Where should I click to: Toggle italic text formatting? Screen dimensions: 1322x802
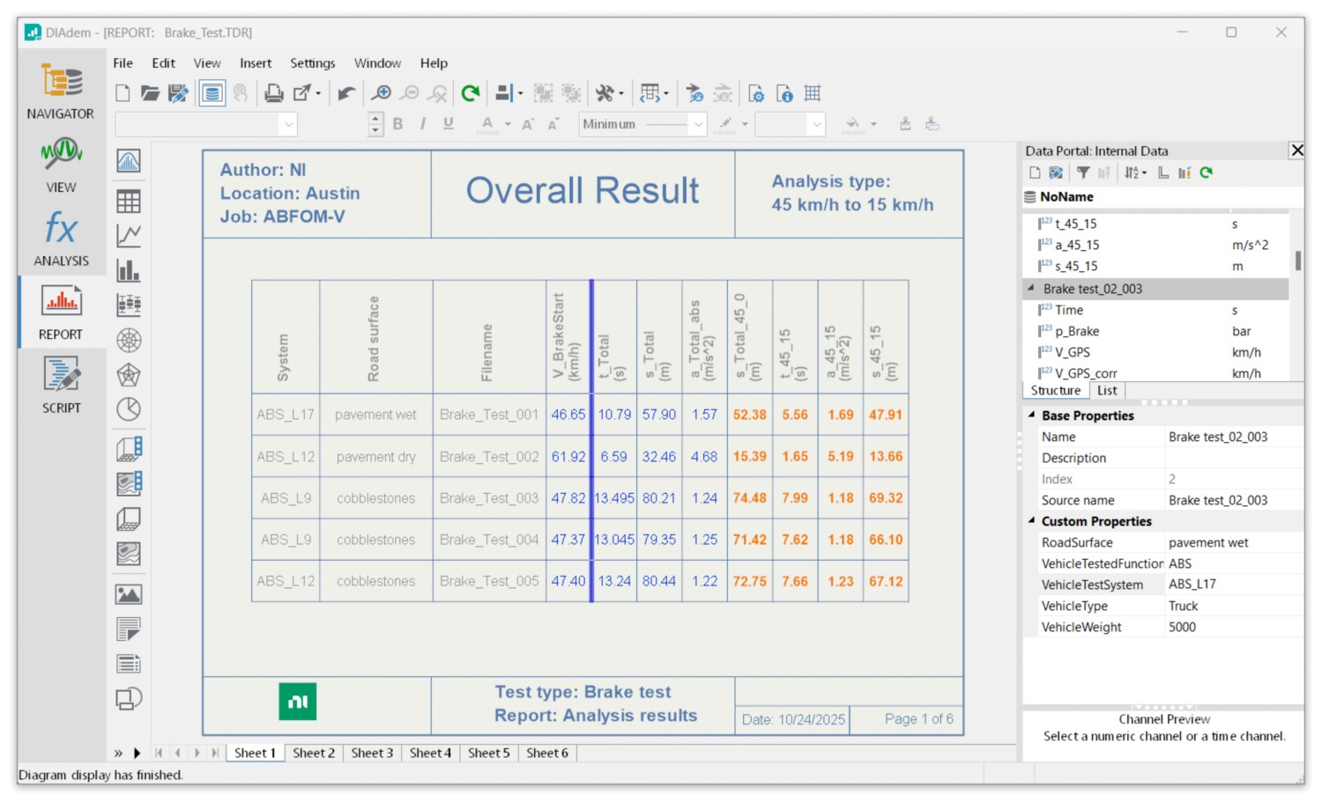pos(423,124)
